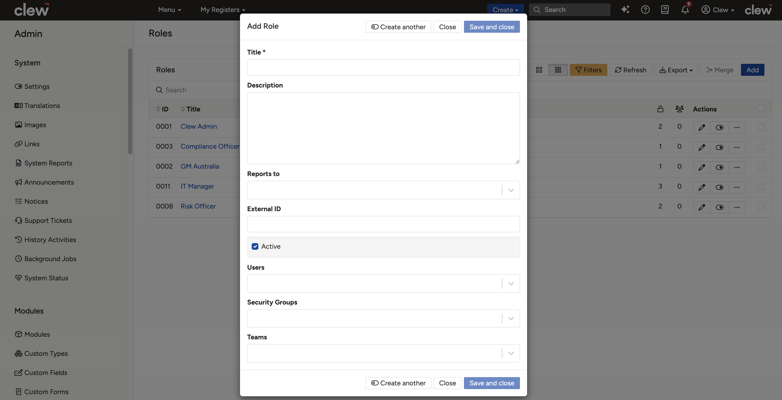This screenshot has height=400, width=782.
Task: Open more actions for Compliance Officer row
Action: point(737,148)
